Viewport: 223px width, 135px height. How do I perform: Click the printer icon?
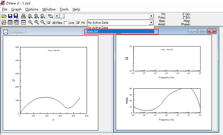click(23, 16)
